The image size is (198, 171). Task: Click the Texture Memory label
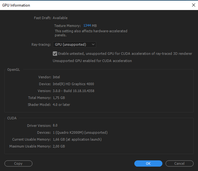tap(67, 26)
